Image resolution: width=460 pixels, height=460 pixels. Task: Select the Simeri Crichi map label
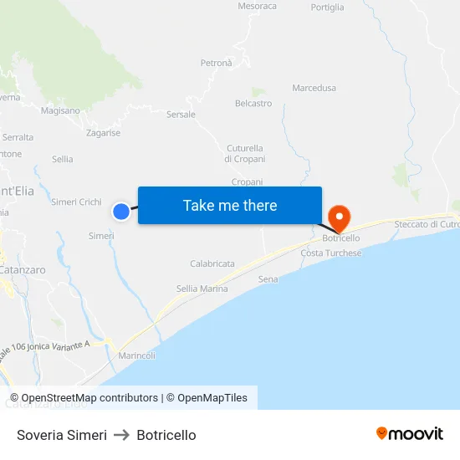(x=76, y=202)
